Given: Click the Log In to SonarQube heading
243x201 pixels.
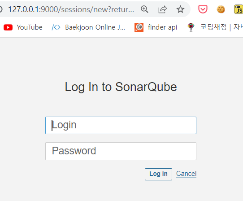Looking at the screenshot, I should click(121, 87).
